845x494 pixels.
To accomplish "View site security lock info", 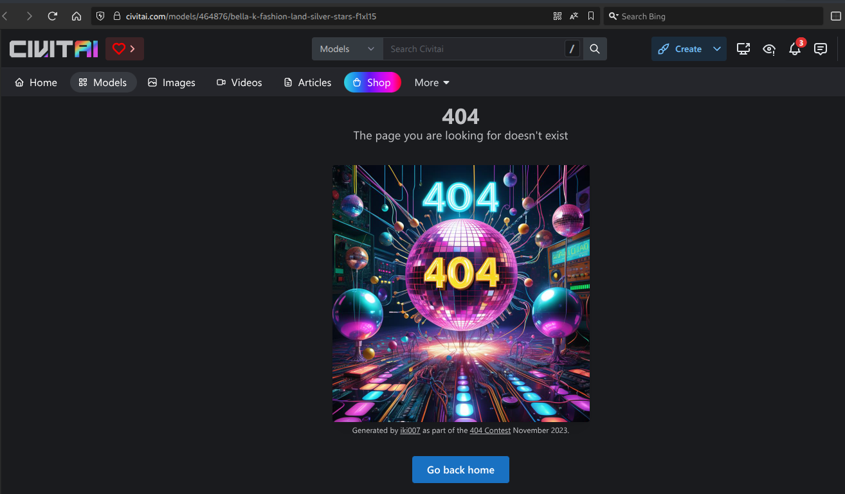I will point(116,16).
